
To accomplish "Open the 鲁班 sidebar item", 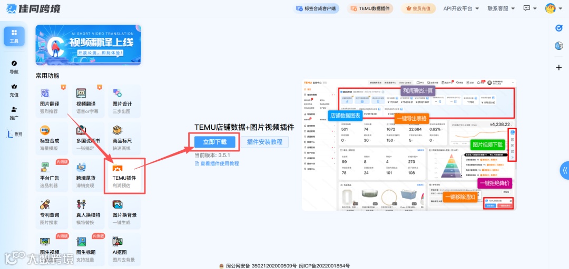I will pos(14,133).
